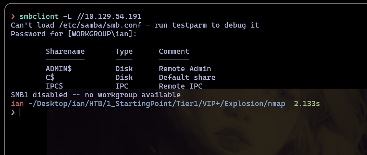367x155 pixels.
Task: Click the prompt arrow on the empty line
Action: coord(13,112)
